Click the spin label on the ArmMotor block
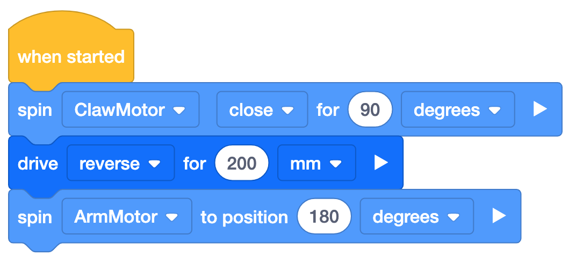This screenshot has height=264, width=576. [35, 217]
